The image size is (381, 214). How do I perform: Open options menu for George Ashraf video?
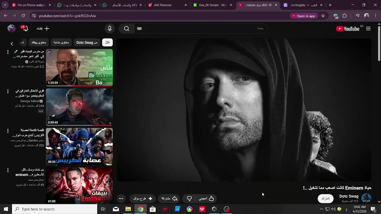8,92
